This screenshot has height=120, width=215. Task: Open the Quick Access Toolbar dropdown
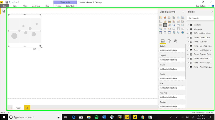pyautogui.click(x=16, y=2)
